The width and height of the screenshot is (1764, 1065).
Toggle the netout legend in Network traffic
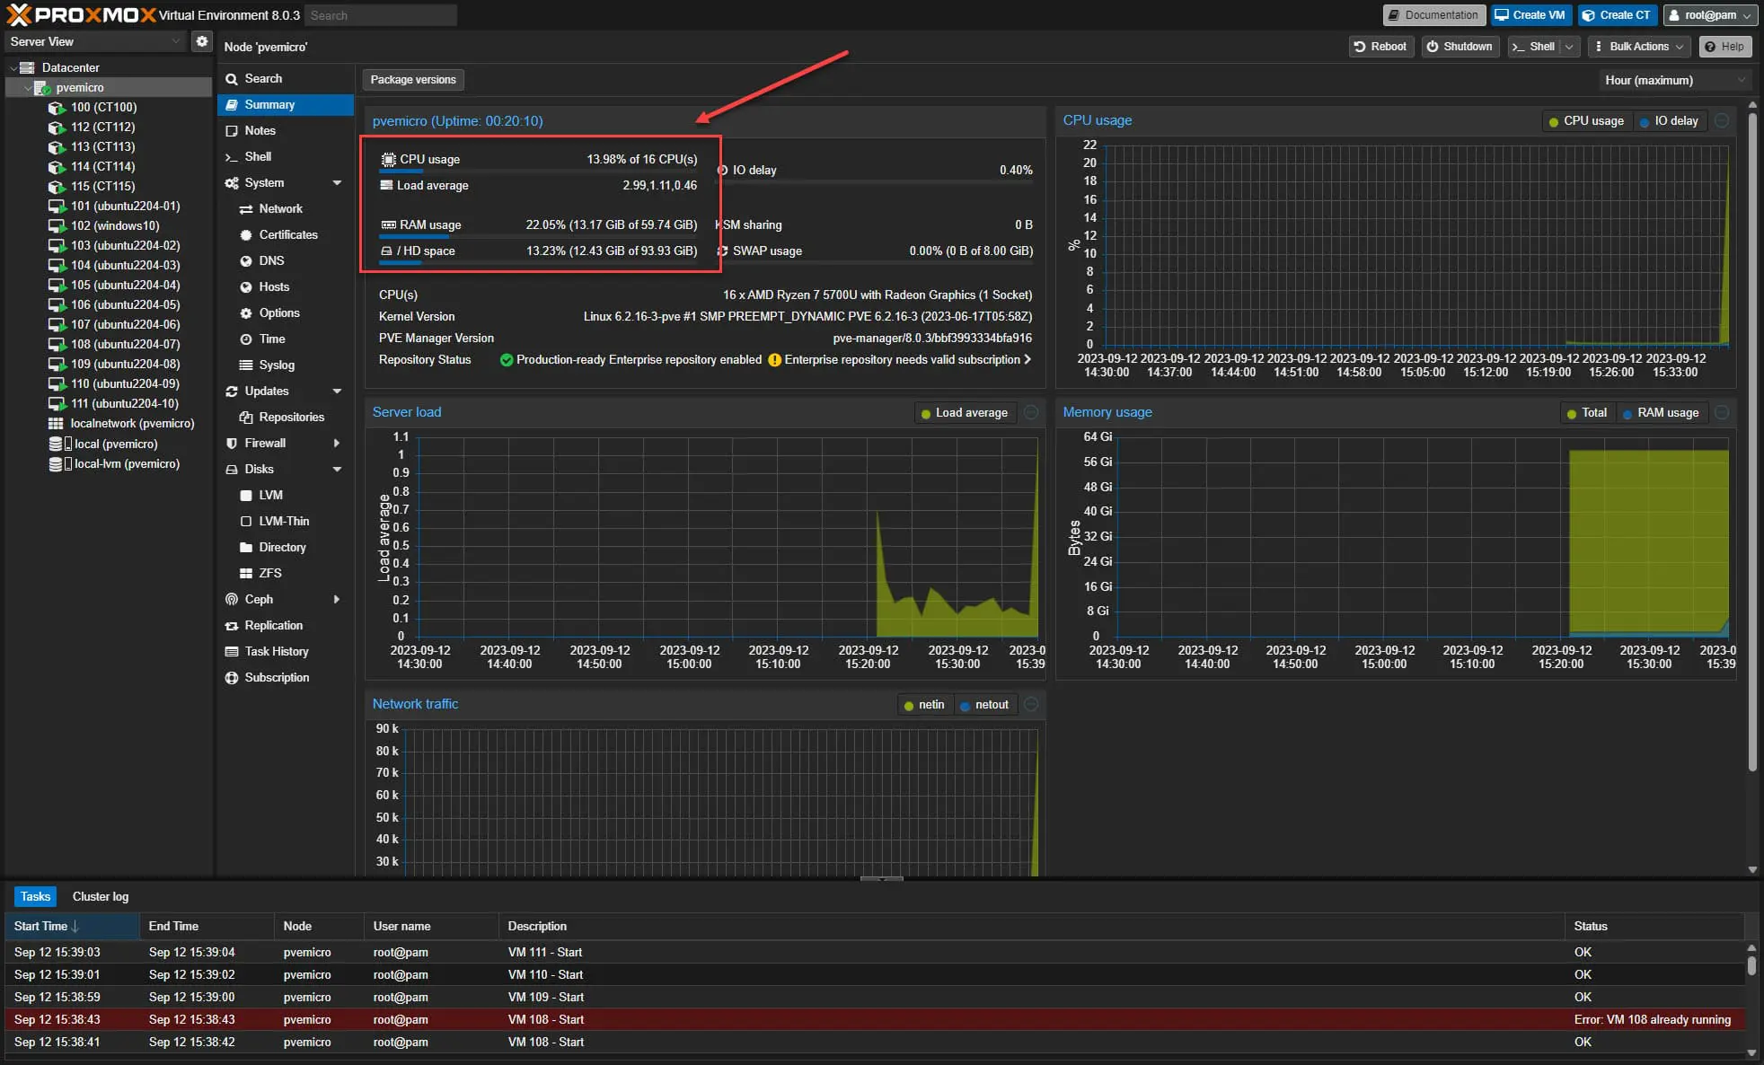pyautogui.click(x=984, y=705)
